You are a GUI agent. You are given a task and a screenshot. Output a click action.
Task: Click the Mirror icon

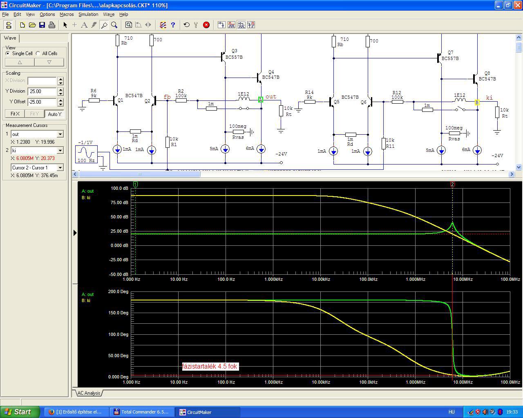coord(148,25)
